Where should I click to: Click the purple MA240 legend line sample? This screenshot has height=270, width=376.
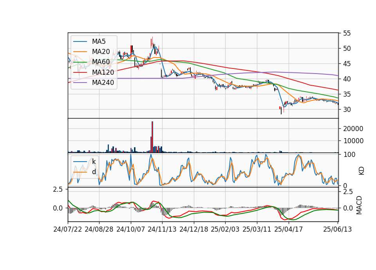(80, 83)
